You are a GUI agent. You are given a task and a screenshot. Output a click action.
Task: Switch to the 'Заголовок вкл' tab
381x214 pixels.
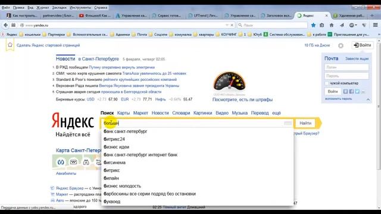click(276, 15)
